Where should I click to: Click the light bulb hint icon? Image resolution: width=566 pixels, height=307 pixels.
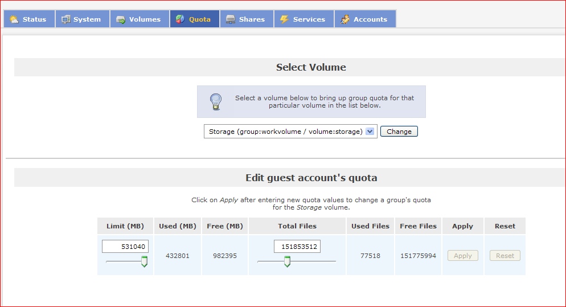click(216, 102)
